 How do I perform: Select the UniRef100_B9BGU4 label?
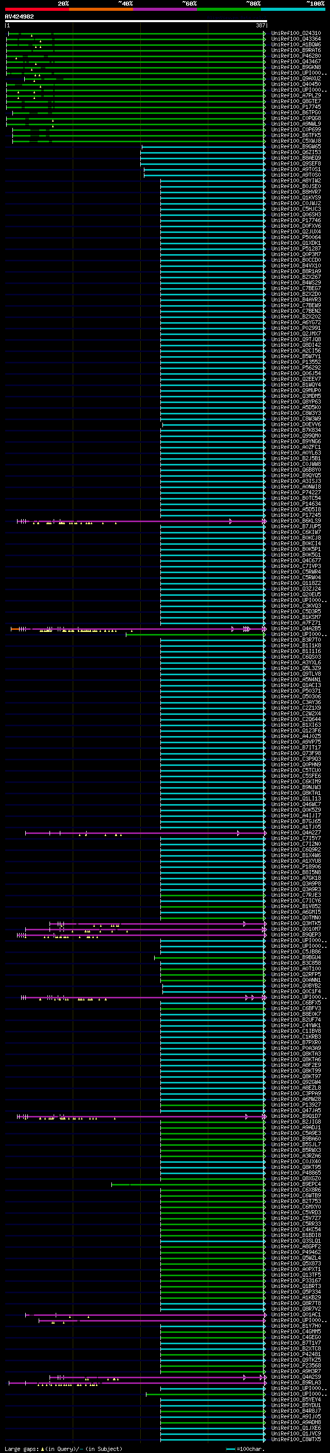pos(295,957)
